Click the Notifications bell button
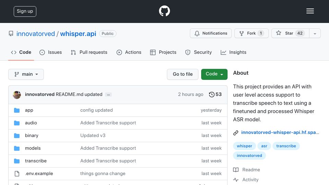329x185 pixels. (x=211, y=33)
